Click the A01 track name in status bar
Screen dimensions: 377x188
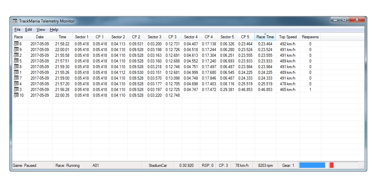[96, 166]
